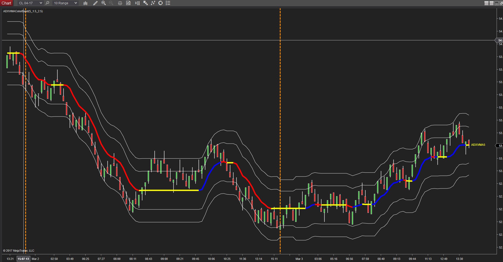503x262 pixels.
Task: Click the zoom out magnifier icon
Action: [x=111, y=3]
